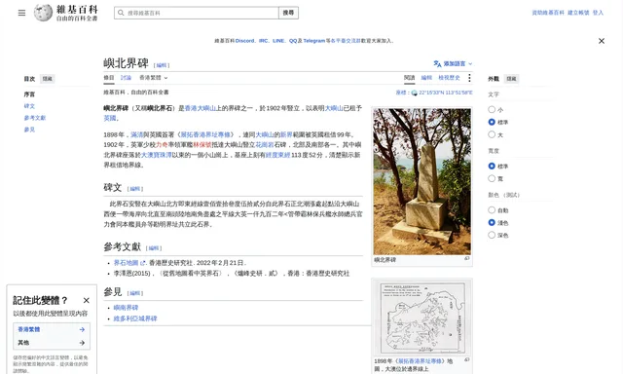
Task: Enlarge the 1898 map image icon
Action: coord(467,359)
